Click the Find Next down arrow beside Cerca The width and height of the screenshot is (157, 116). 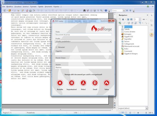coord(127,10)
